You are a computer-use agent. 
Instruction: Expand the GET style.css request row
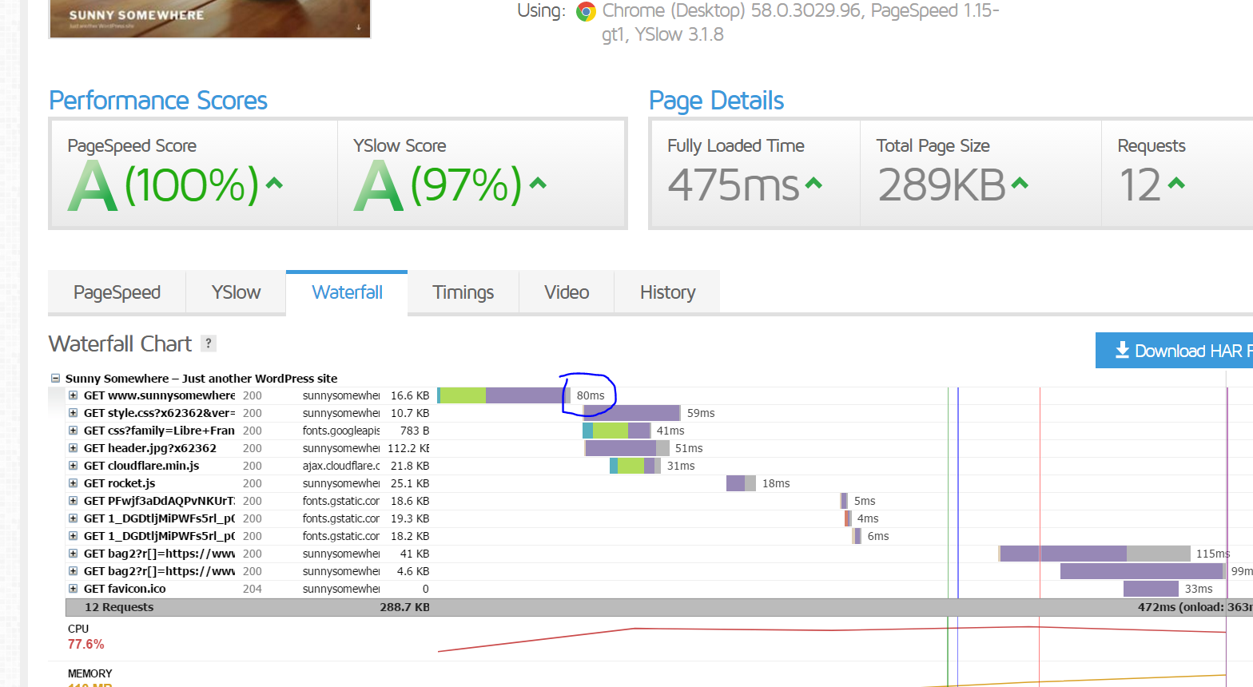point(73,413)
